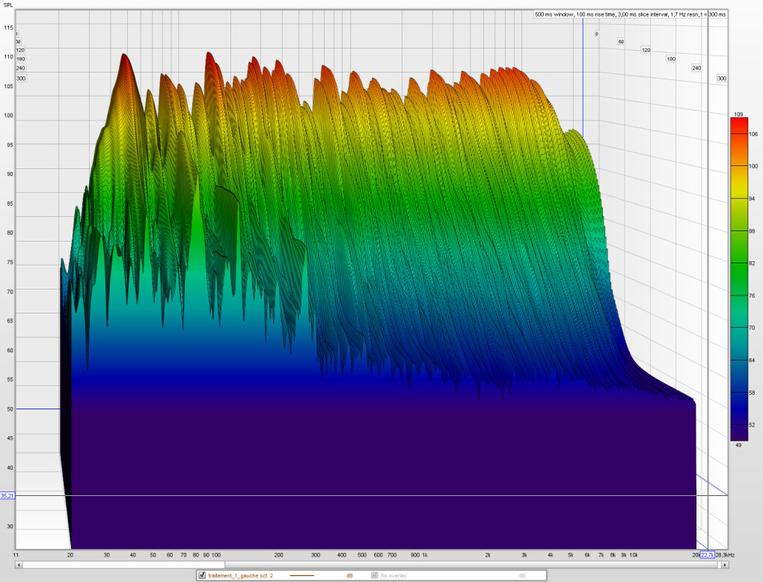Viewport: 763px width, 582px height.
Task: Click the color scale legend bar
Action: tap(740, 280)
